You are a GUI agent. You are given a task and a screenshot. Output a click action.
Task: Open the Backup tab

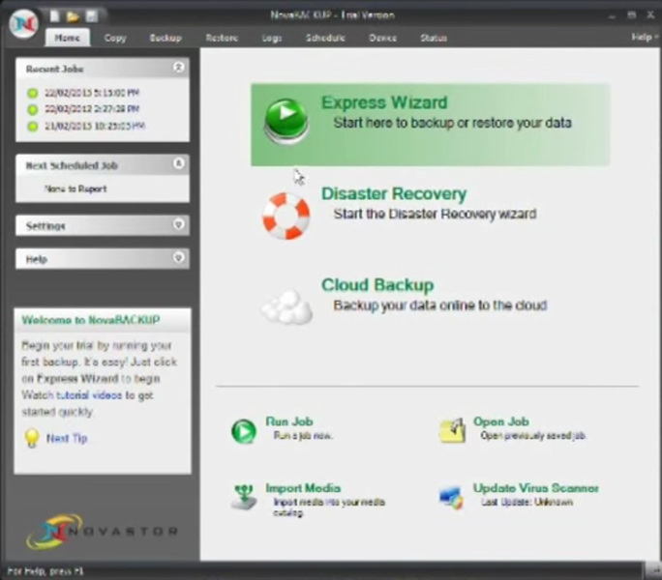[x=165, y=38]
